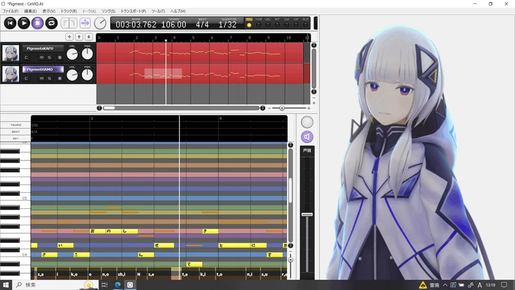Toggle the purple speaker audition button
This screenshot has width=515, height=290.
(307, 137)
